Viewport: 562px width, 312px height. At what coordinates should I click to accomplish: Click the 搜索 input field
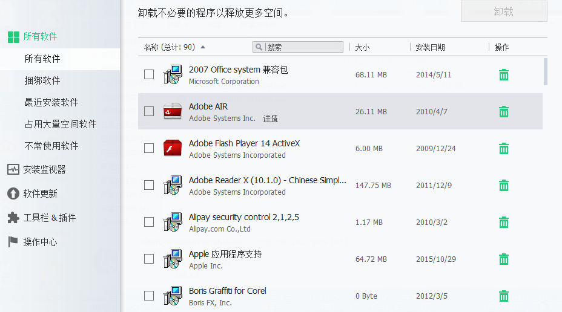[298, 47]
